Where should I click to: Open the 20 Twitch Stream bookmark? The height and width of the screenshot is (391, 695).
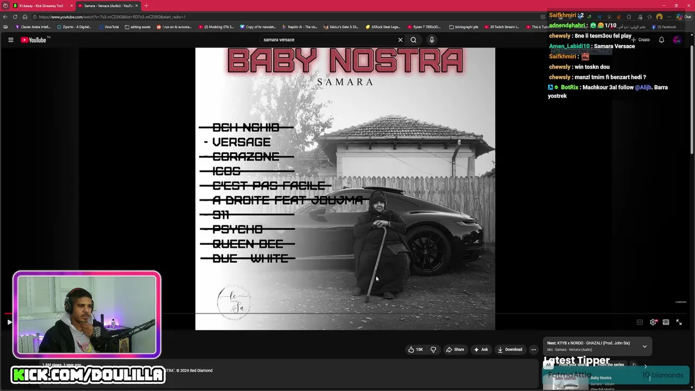(x=502, y=27)
